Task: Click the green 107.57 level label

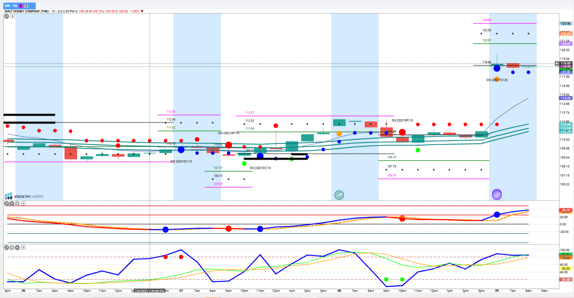Action: pyautogui.click(x=218, y=168)
